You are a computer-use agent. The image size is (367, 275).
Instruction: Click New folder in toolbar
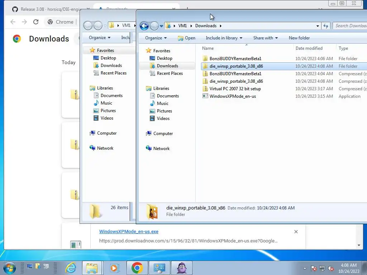[x=299, y=38]
